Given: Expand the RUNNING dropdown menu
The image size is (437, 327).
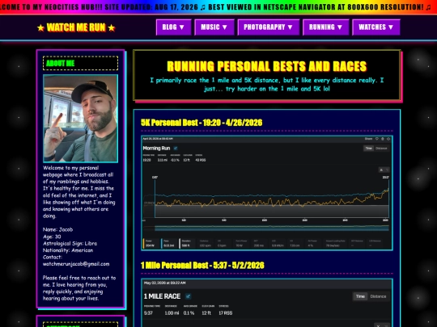Looking at the screenshot, I should point(325,27).
